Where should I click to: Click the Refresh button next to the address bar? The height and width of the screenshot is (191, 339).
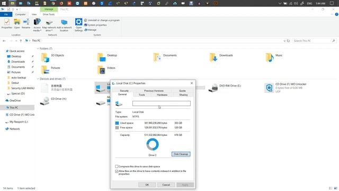tap(288, 41)
